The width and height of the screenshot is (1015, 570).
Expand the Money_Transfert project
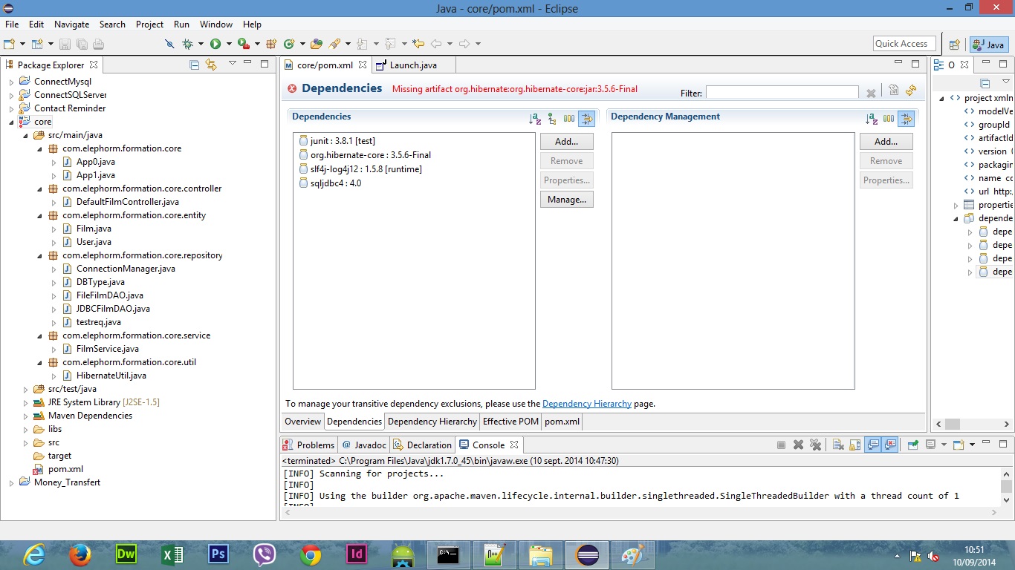[x=11, y=482]
